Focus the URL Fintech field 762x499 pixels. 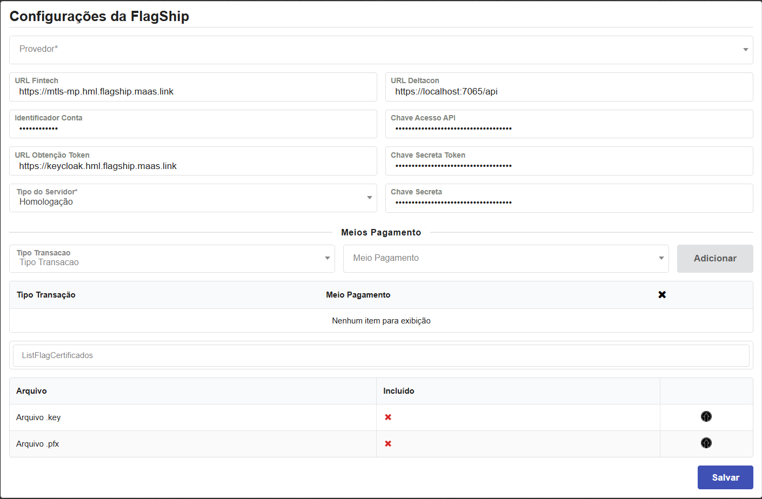(x=193, y=92)
